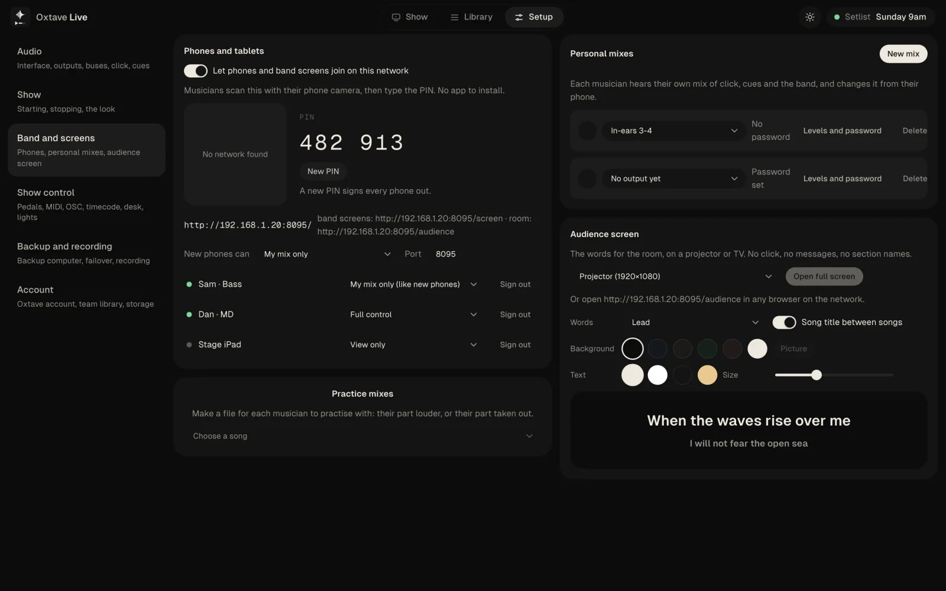This screenshot has width=946, height=591.
Task: Click the lyric preview 'When the waves rise over me'
Action: [x=749, y=421]
